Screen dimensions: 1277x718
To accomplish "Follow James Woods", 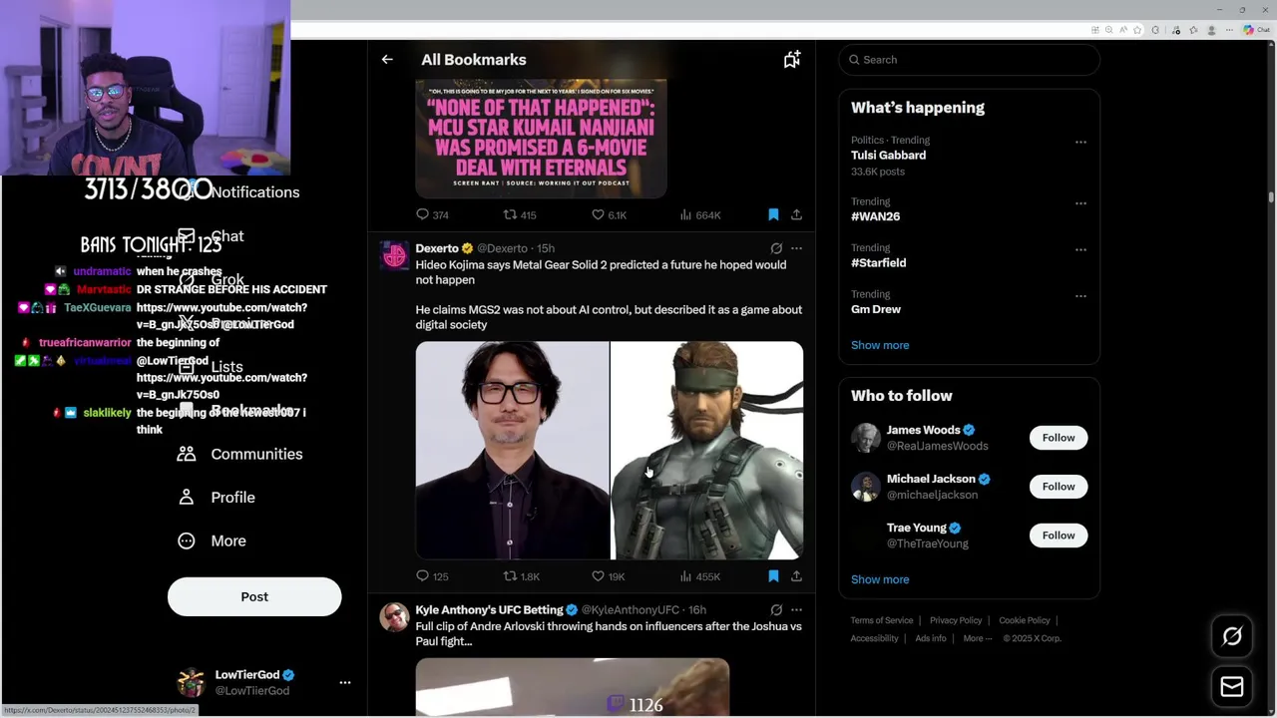I will pyautogui.click(x=1059, y=438).
